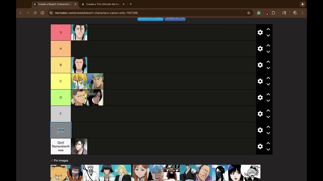Select the D tier label

pyautogui.click(x=61, y=98)
